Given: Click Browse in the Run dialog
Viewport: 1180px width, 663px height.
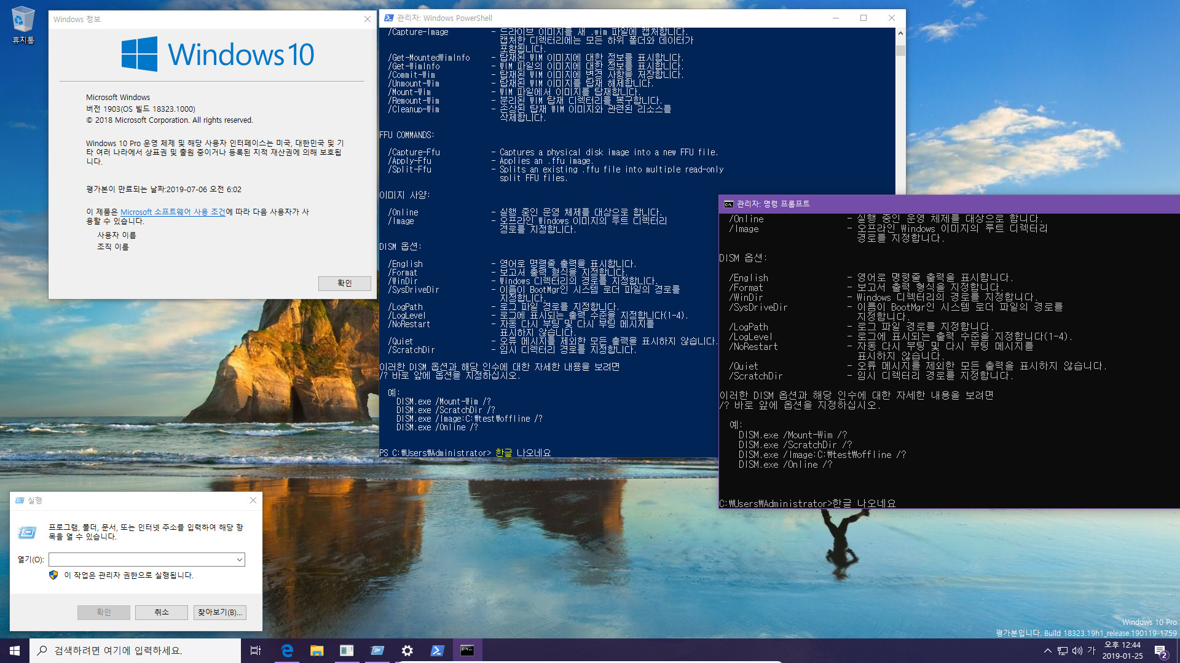Looking at the screenshot, I should click(x=219, y=612).
